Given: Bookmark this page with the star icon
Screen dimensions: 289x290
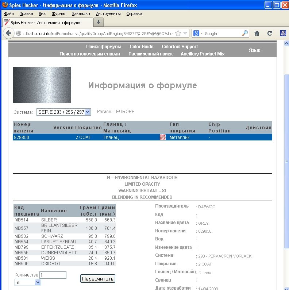Looking at the screenshot, I should point(178,33).
